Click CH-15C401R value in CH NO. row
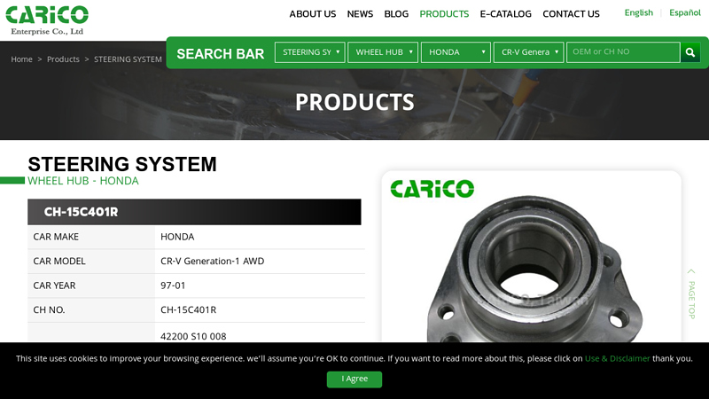The width and height of the screenshot is (709, 399). coord(189,309)
